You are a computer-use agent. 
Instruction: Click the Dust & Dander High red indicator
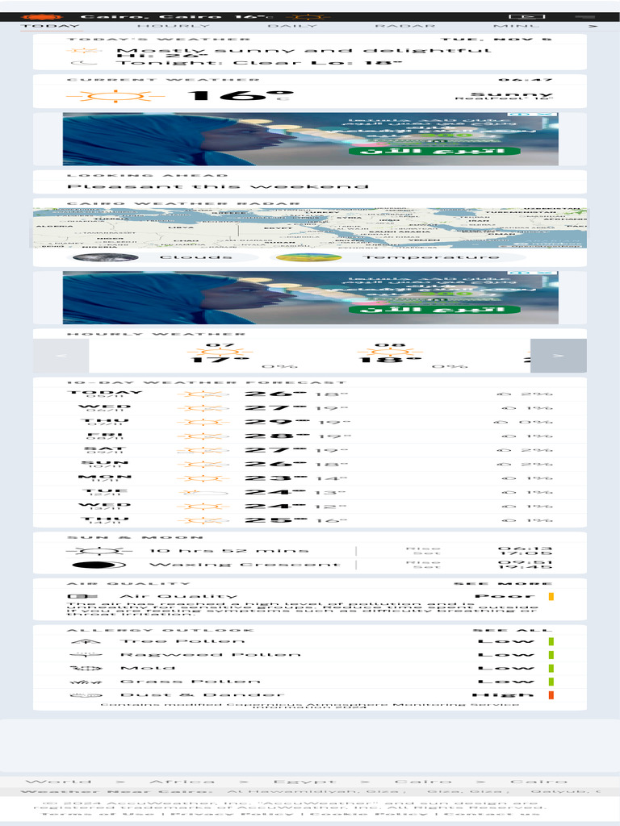pyautogui.click(x=551, y=695)
